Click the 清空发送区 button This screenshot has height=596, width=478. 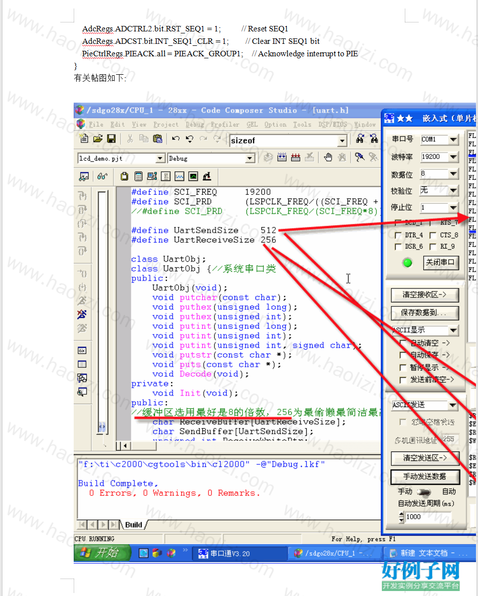coord(425,458)
